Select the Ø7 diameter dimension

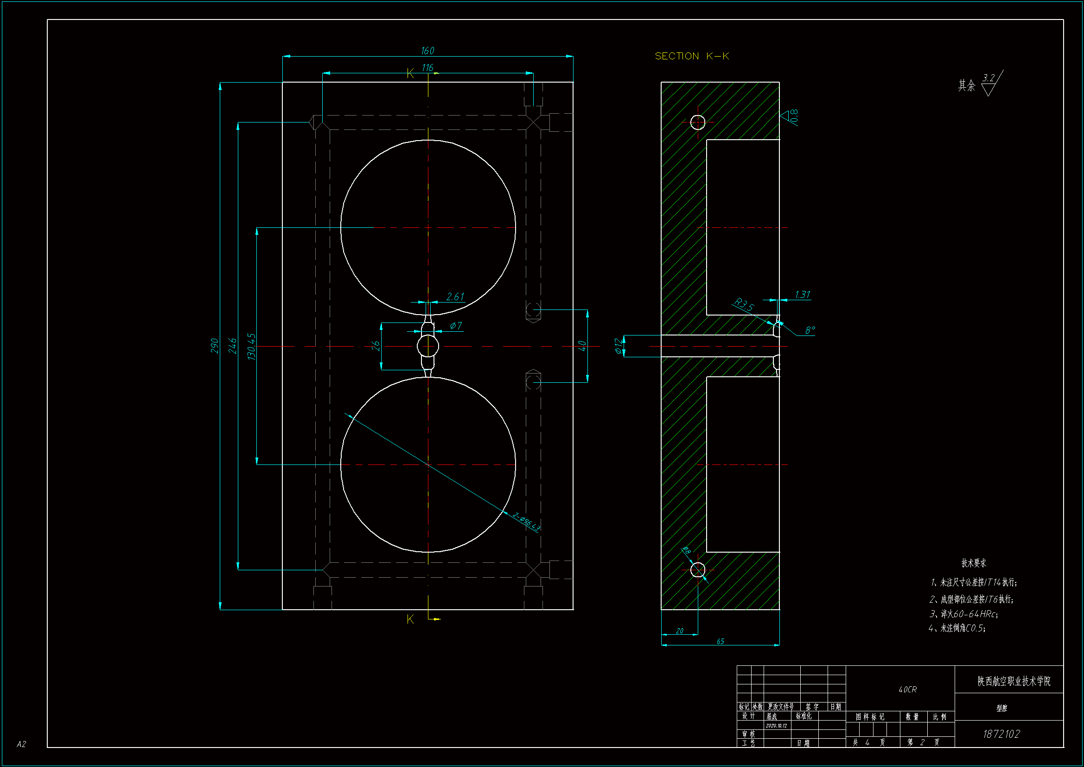pos(456,326)
